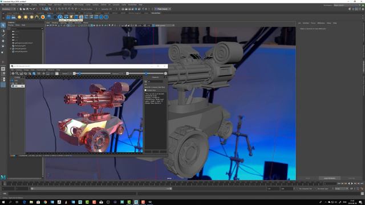Click Copy Tab button in Attribute Editor
The height and width of the screenshot is (205, 365).
351,178
